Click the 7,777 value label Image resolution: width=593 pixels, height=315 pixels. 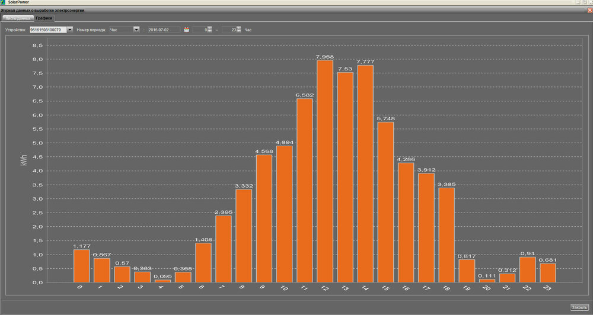[x=365, y=62]
